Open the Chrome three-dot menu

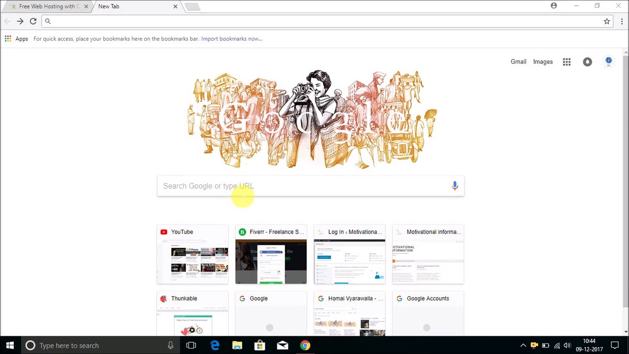tap(622, 21)
